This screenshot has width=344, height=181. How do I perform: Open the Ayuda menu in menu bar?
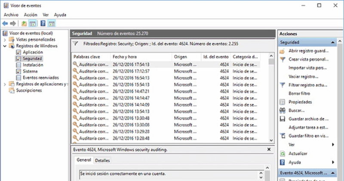(x=60, y=15)
